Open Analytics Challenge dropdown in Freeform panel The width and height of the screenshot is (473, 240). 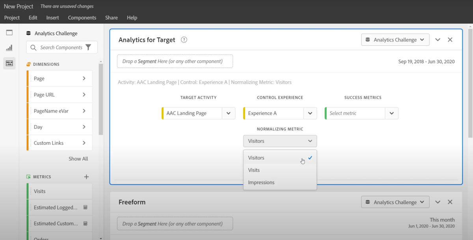click(395, 202)
